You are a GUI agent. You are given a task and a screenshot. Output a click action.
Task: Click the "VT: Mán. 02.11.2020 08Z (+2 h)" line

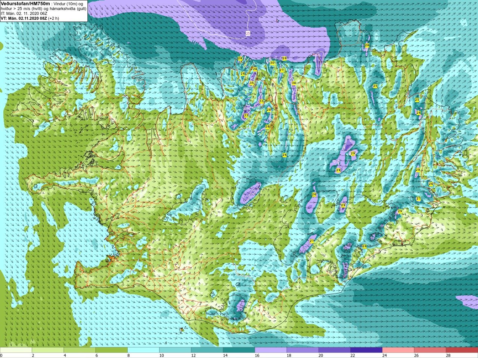[x=30, y=18]
